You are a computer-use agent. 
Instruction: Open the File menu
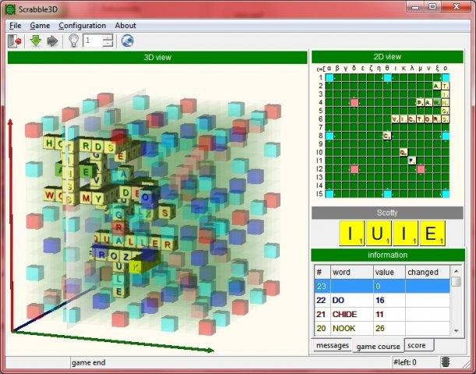[15, 26]
